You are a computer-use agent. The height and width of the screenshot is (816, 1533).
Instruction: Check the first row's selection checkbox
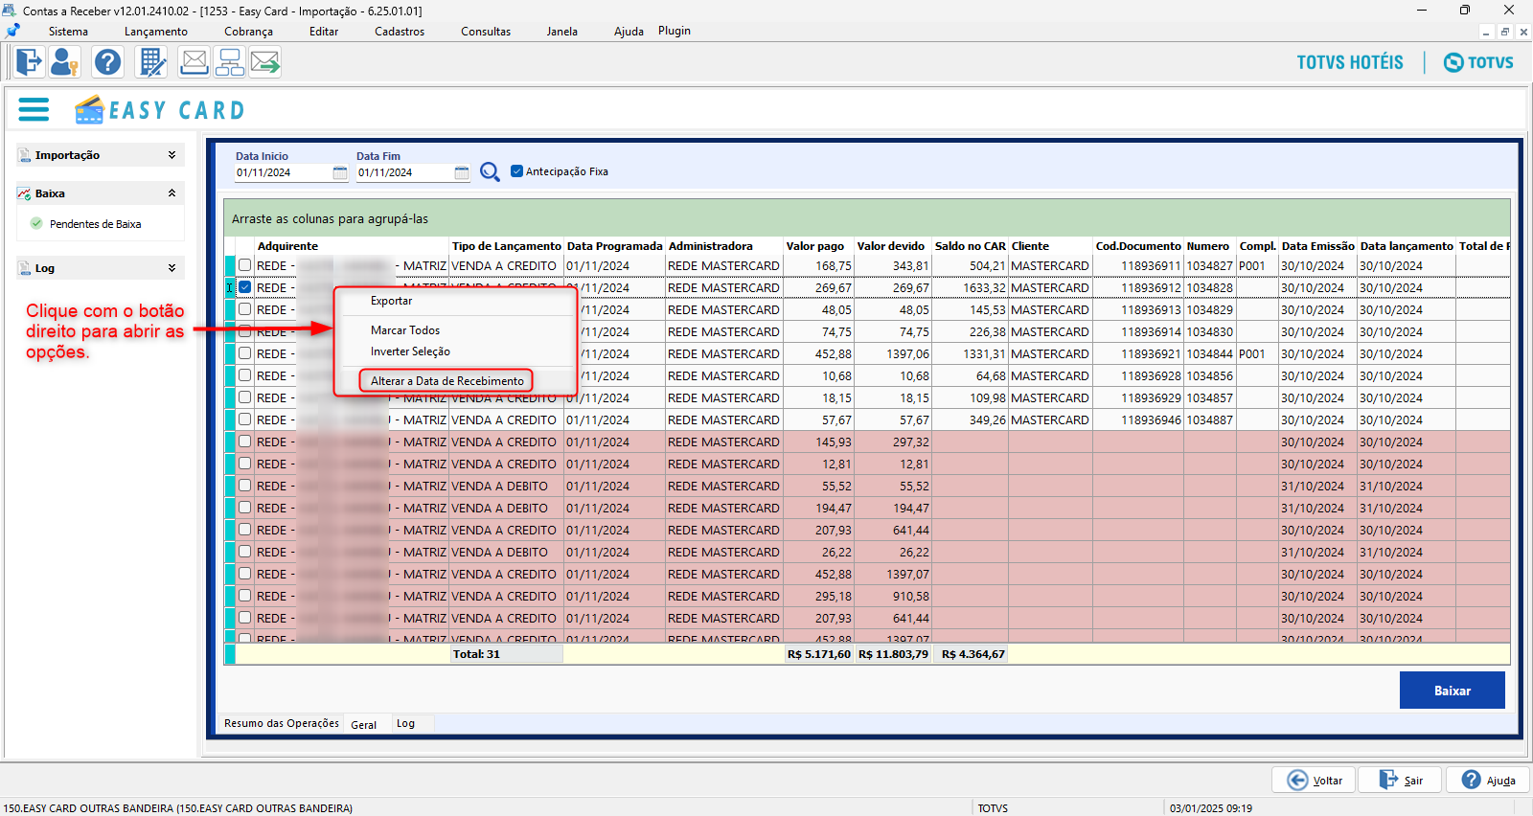(245, 265)
